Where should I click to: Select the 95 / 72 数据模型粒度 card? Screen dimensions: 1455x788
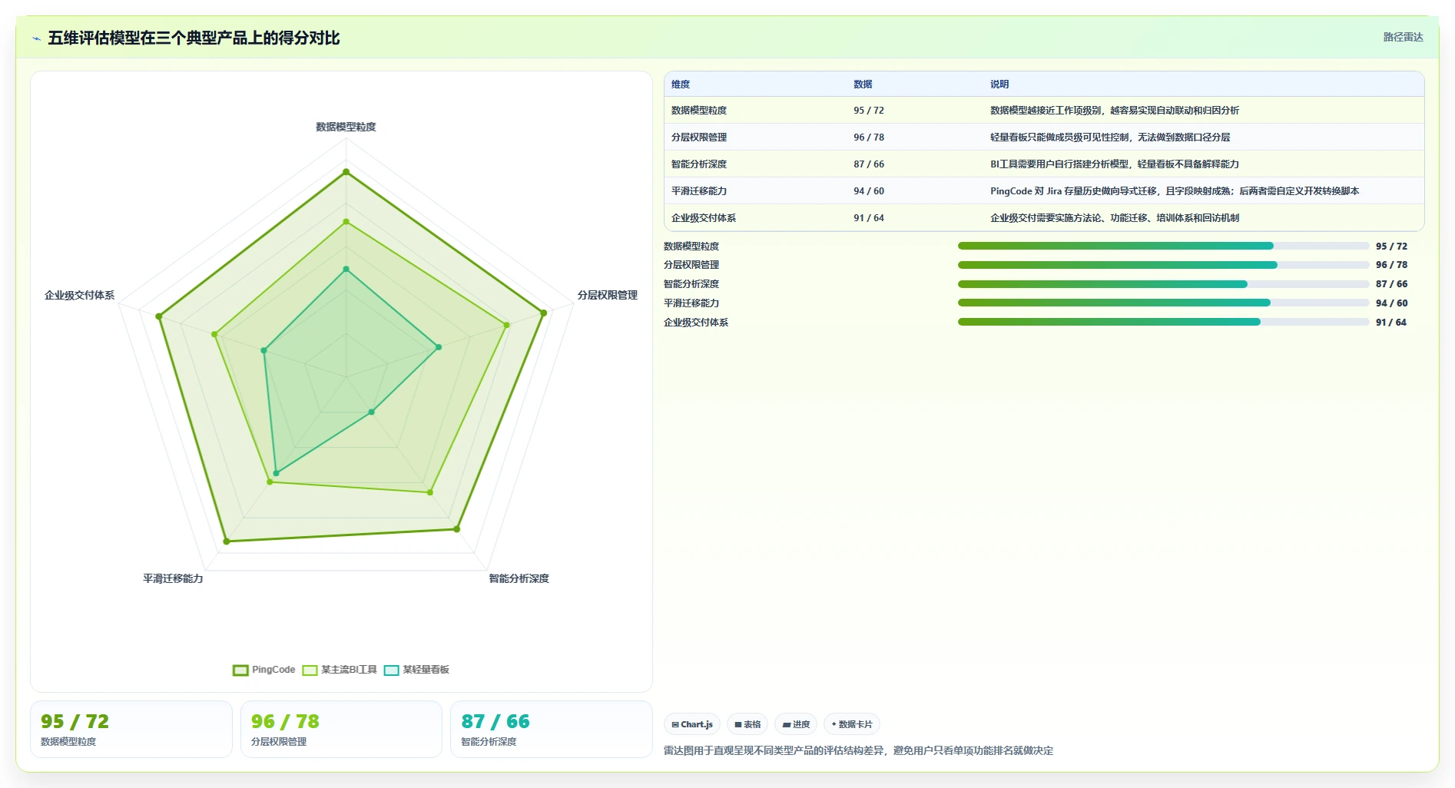point(131,730)
